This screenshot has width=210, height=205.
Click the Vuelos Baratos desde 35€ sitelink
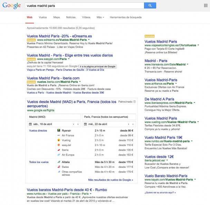click(88, 93)
